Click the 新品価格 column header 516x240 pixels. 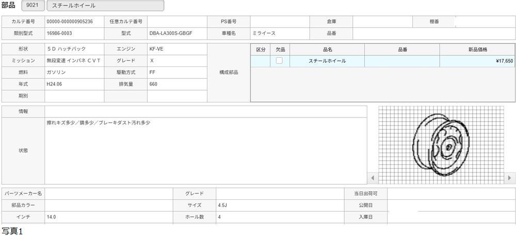[477, 49]
